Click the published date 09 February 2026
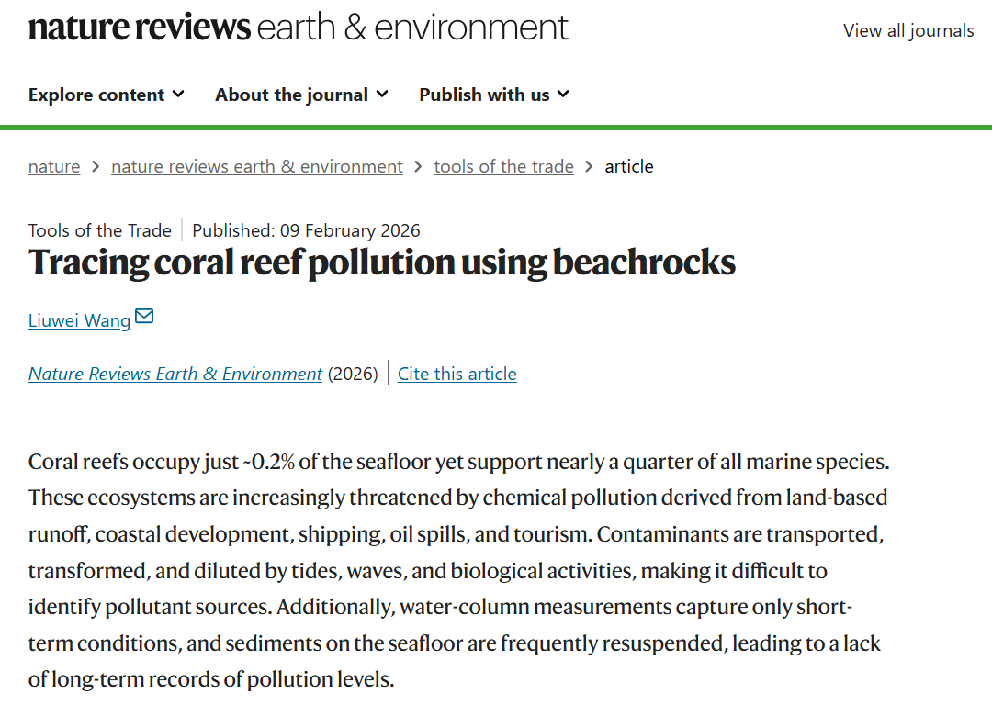The image size is (992, 705). (x=306, y=230)
